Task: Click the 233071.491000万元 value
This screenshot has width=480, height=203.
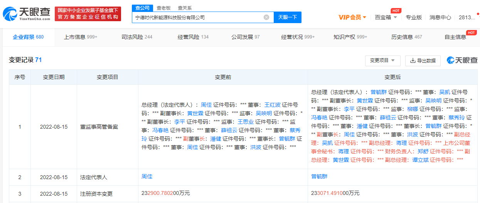Action: (x=335, y=193)
